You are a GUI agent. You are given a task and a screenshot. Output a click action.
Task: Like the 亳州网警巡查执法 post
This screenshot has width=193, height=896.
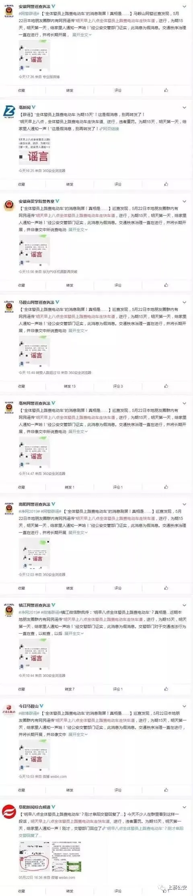click(166, 487)
